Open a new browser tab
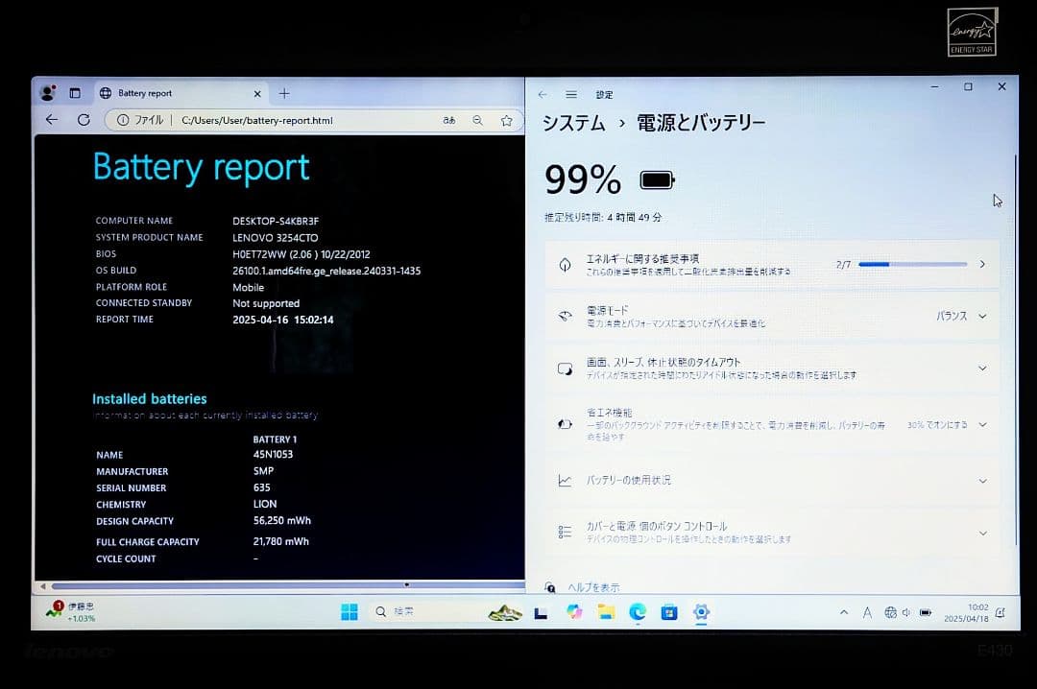The width and height of the screenshot is (1037, 689). (284, 93)
